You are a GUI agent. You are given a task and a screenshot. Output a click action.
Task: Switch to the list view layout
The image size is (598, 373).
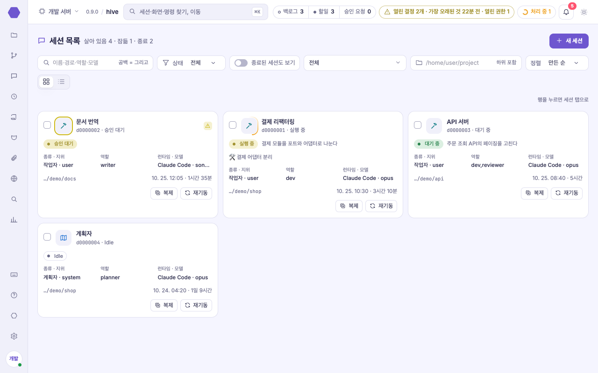tap(61, 82)
